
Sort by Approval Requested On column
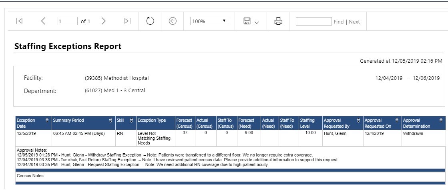coord(397,120)
